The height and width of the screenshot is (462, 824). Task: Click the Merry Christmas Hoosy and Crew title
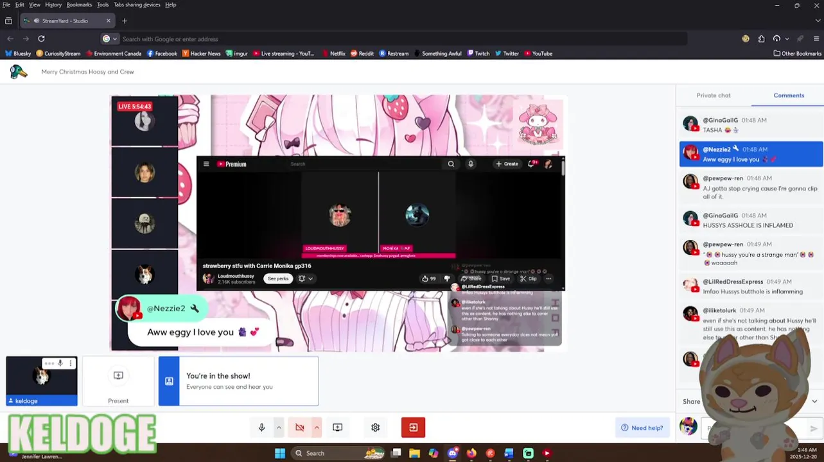coord(87,72)
